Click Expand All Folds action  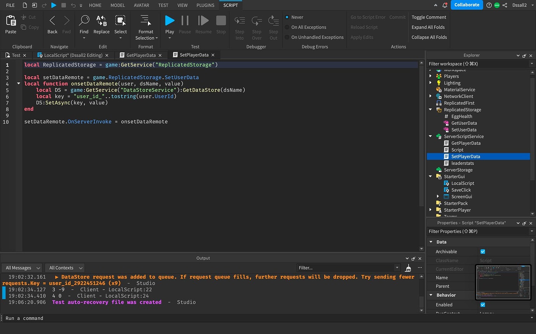pos(428,27)
